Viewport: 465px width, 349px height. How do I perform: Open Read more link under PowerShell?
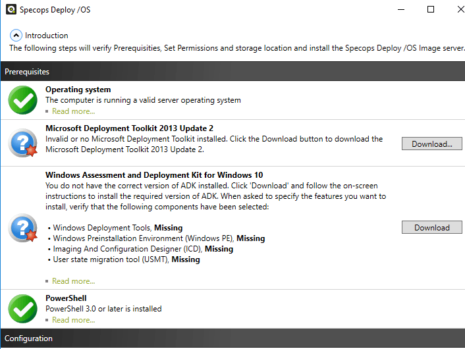click(74, 320)
